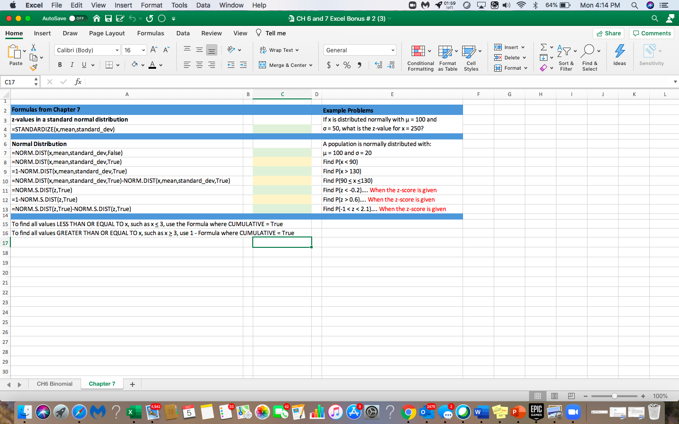The image size is (679, 424).
Task: Click the font color red swatch
Action: (152, 65)
